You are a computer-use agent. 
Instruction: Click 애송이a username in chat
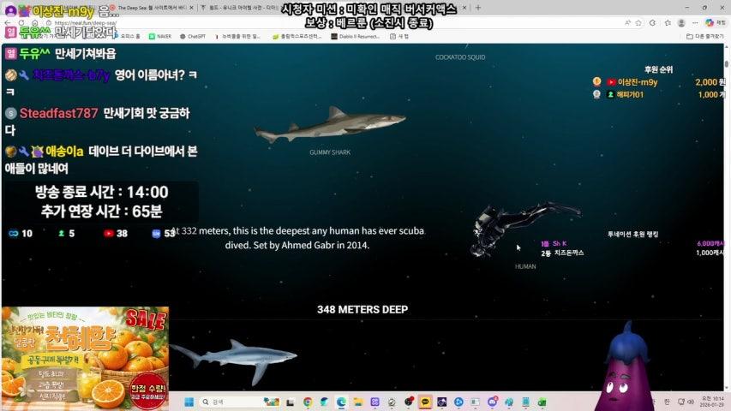pyautogui.click(x=64, y=152)
